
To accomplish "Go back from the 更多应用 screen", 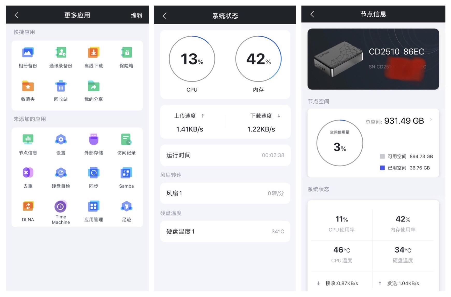I will pyautogui.click(x=17, y=15).
